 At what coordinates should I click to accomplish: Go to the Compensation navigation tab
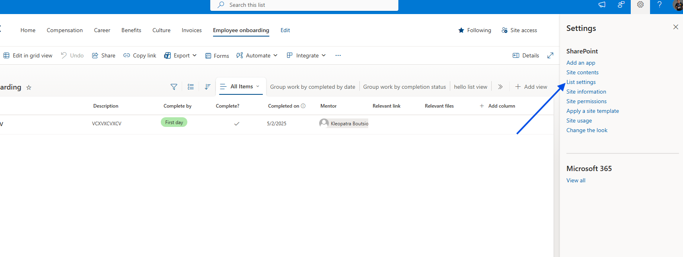(x=65, y=30)
